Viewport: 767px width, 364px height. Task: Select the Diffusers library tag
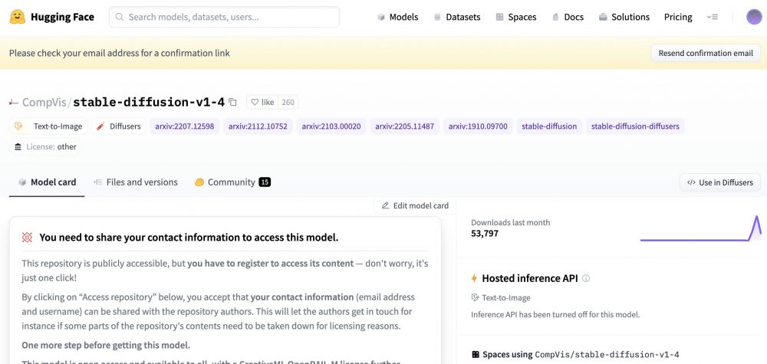click(x=119, y=126)
